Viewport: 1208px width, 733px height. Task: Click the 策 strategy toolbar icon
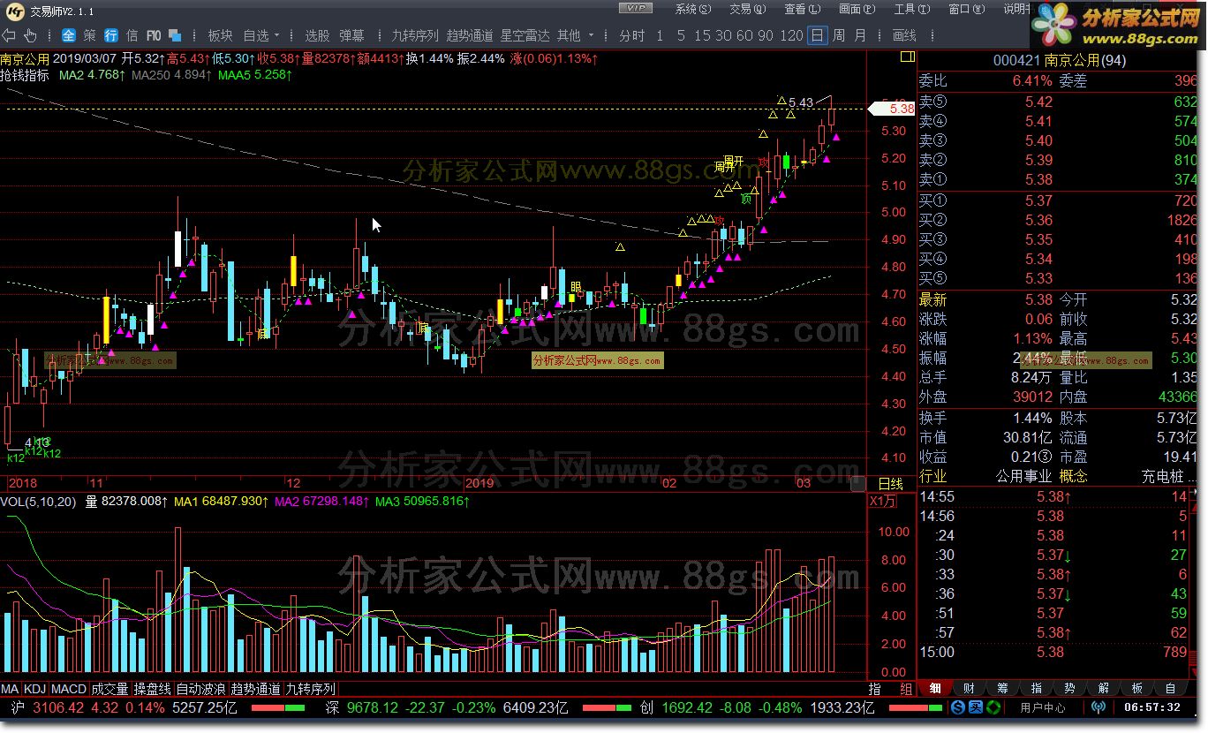[x=89, y=35]
